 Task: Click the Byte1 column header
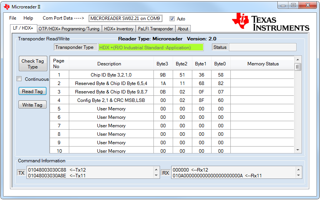point(202,63)
